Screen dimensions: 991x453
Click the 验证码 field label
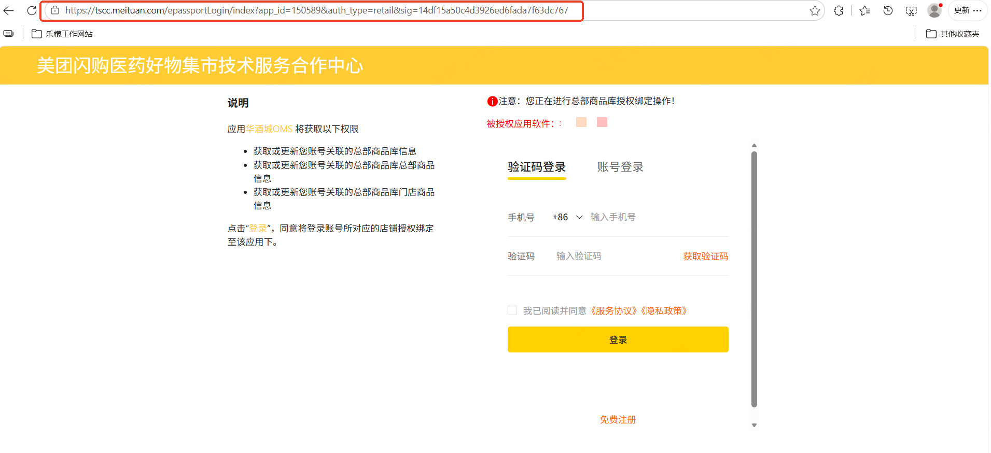pyautogui.click(x=521, y=257)
